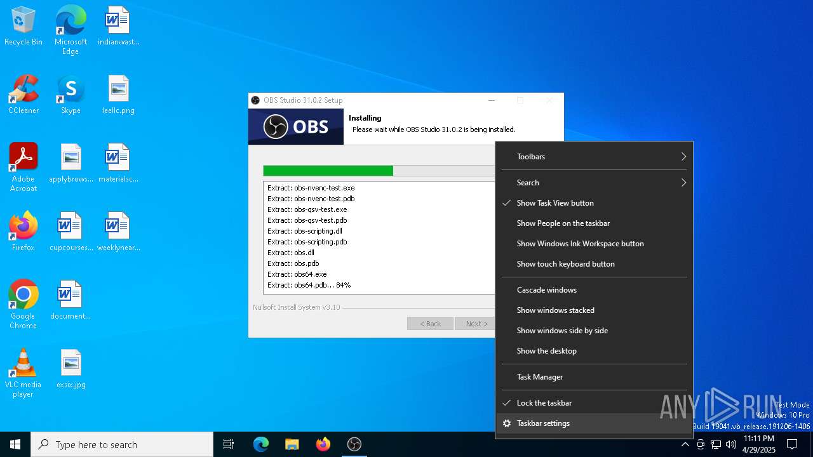Enable Show People on the taskbar
The image size is (813, 457).
pyautogui.click(x=594, y=223)
